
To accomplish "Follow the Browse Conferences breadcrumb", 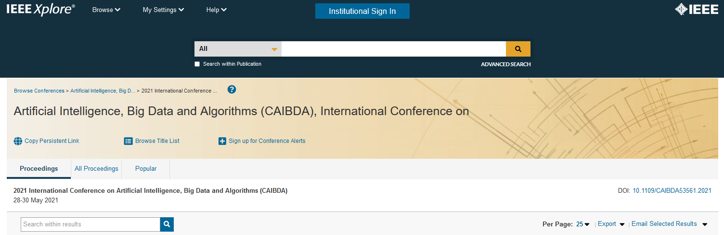I will click(39, 91).
